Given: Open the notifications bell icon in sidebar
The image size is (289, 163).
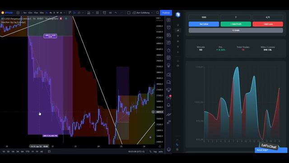Looking at the screenshot, I should [168, 105].
